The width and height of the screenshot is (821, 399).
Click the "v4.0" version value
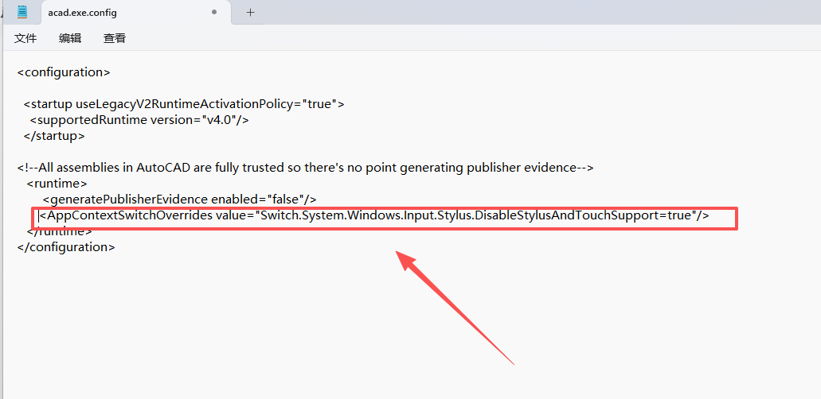[x=225, y=120]
